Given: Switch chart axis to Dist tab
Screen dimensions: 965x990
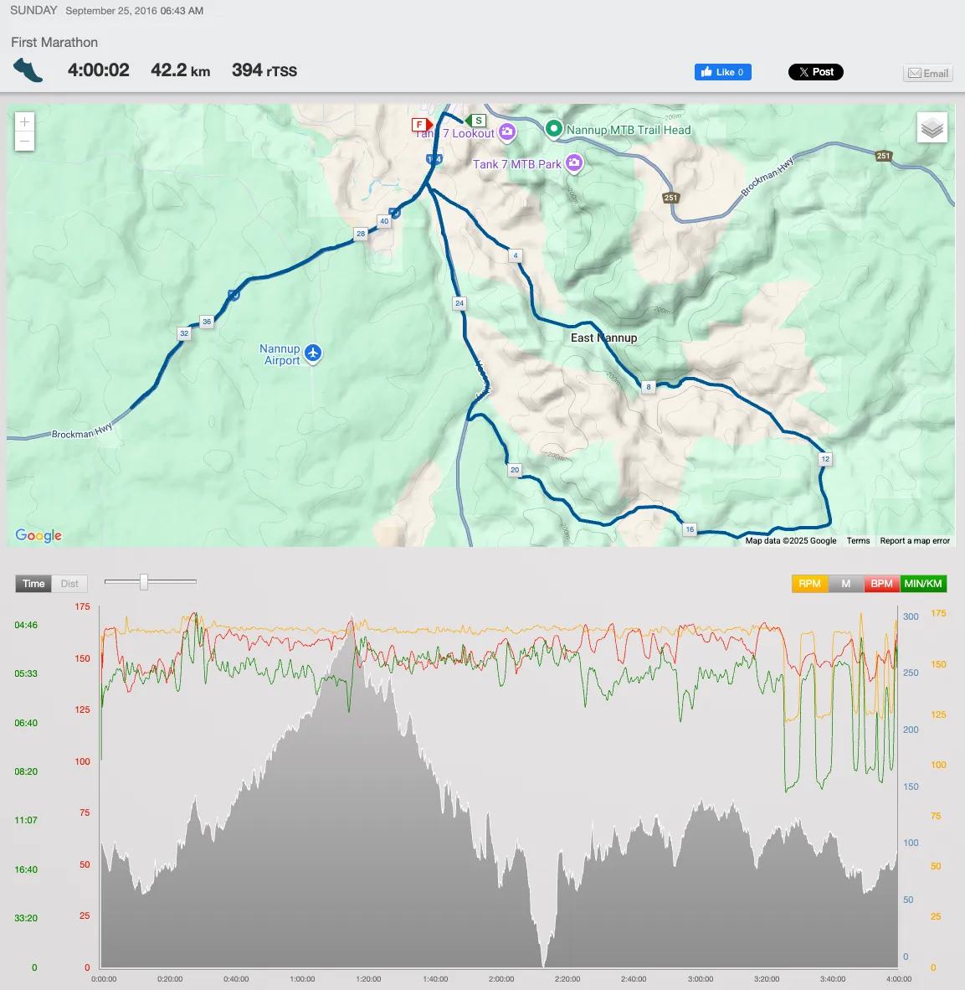Looking at the screenshot, I should pos(69,584).
